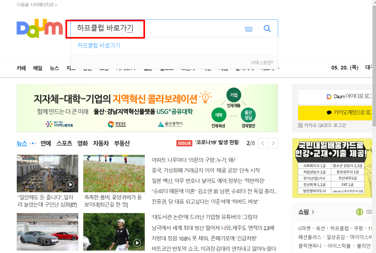Click the 아이스탁몰 shopping link

(339, 246)
